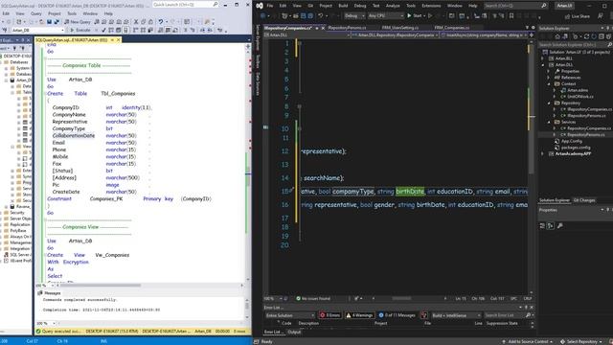This screenshot has height=345, width=613.
Task: Click 'Tbl_Companies' text in SQL editor
Action: [x=118, y=94]
